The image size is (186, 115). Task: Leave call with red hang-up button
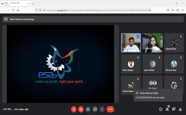(110, 109)
